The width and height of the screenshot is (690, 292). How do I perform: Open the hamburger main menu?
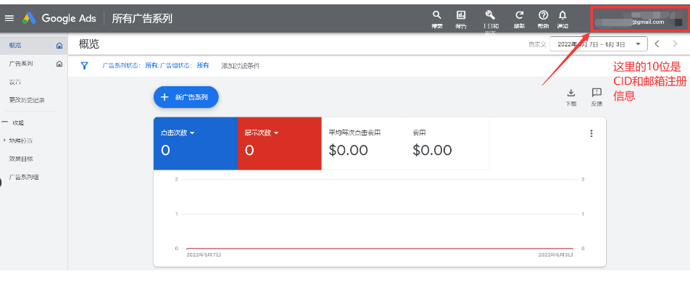[9, 18]
